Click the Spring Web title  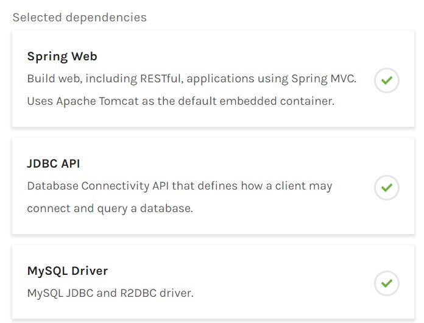[62, 57]
